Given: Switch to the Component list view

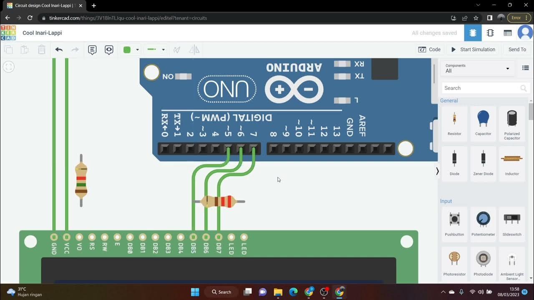Looking at the screenshot, I should (x=508, y=33).
